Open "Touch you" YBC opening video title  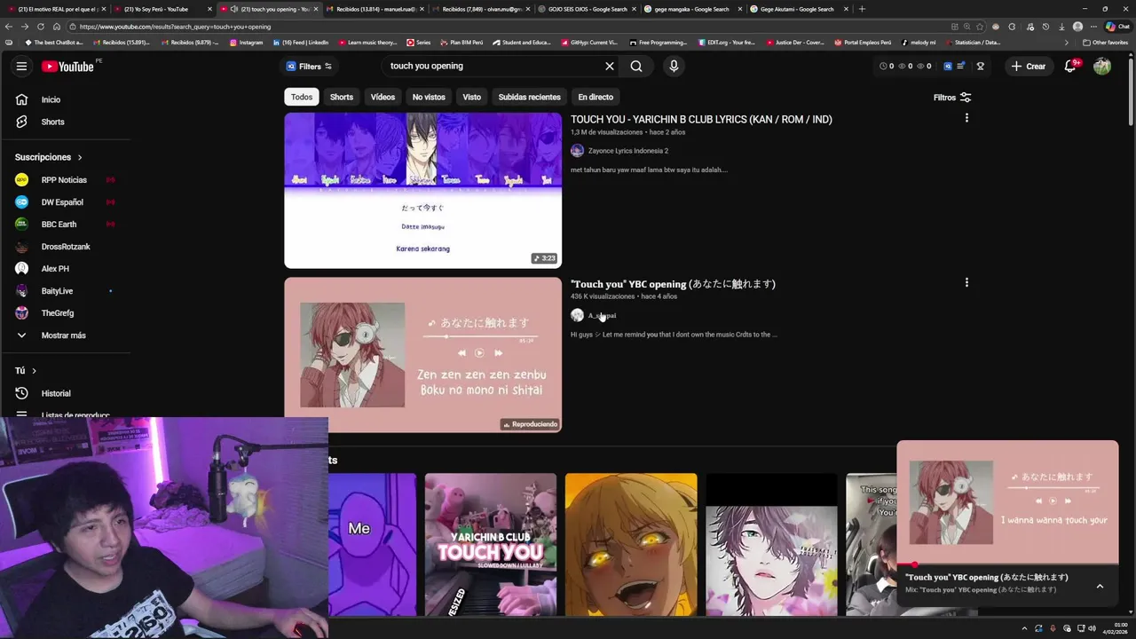[x=673, y=284]
